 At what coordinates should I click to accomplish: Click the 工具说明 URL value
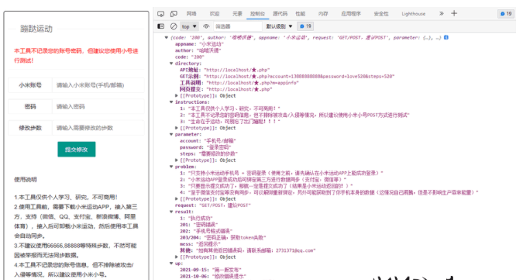253,83
